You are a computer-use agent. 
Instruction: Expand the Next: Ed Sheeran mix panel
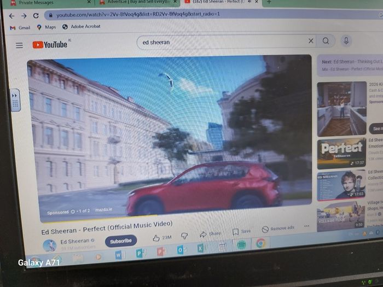point(350,65)
